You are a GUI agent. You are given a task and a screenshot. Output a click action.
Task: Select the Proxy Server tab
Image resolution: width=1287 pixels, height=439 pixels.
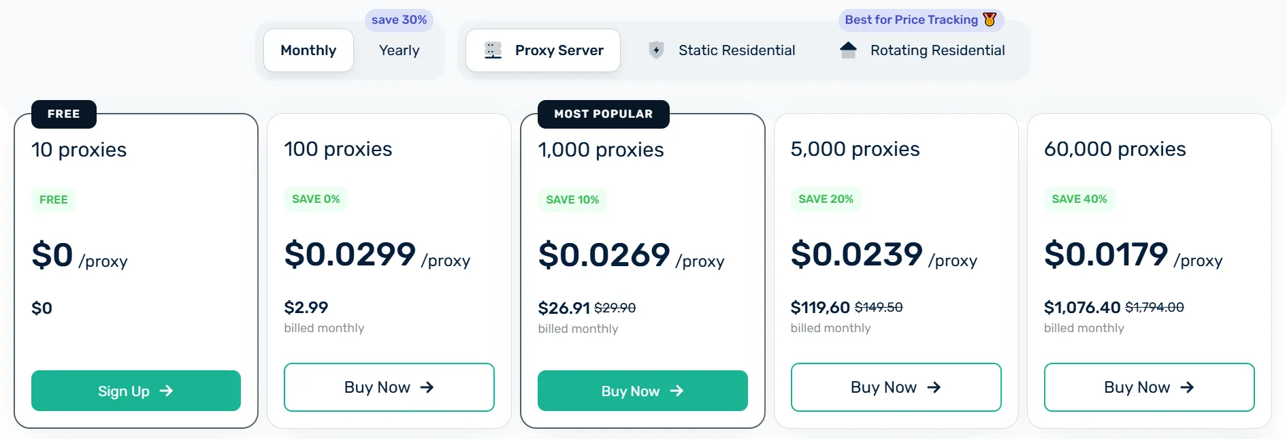click(x=543, y=50)
